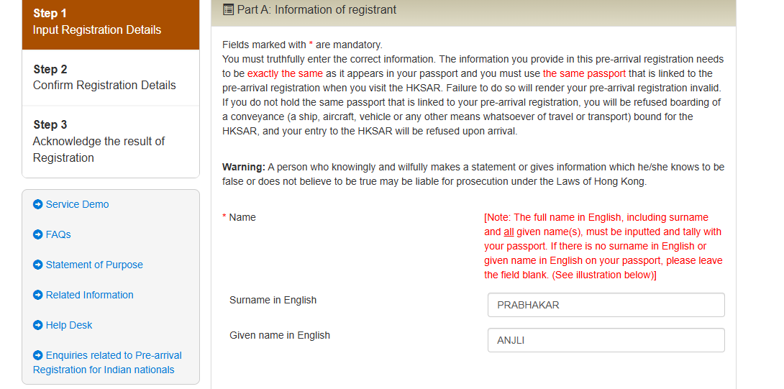Open the Statement of Purpose link

(94, 265)
